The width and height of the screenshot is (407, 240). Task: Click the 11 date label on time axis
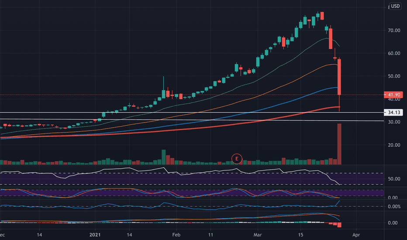pyautogui.click(x=210, y=235)
